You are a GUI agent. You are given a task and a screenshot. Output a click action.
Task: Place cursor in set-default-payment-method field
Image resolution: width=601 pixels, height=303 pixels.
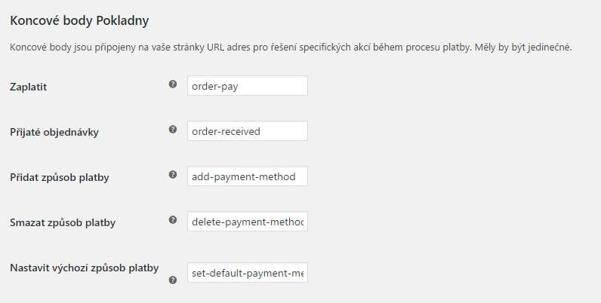coord(247,272)
